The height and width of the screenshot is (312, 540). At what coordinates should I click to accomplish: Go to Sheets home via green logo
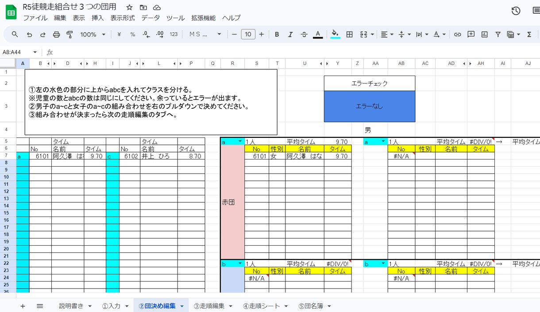11,12
